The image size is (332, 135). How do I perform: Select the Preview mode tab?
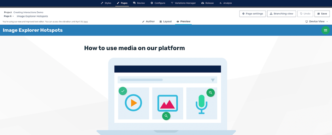[x=183, y=22]
